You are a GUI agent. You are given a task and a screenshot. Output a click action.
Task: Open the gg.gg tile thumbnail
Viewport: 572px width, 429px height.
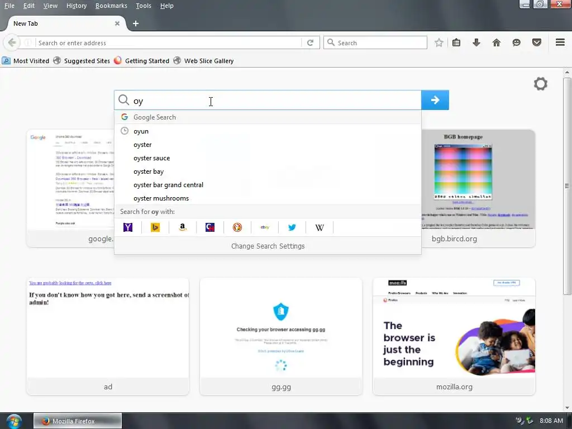(x=281, y=336)
